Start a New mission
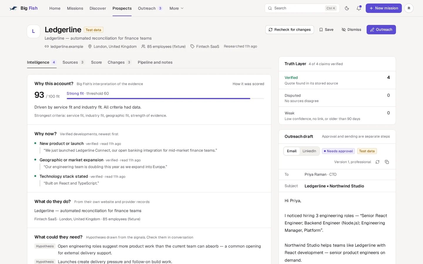Image resolution: width=423 pixels, height=264 pixels. [x=384, y=8]
